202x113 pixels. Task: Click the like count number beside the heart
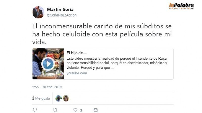81,110
